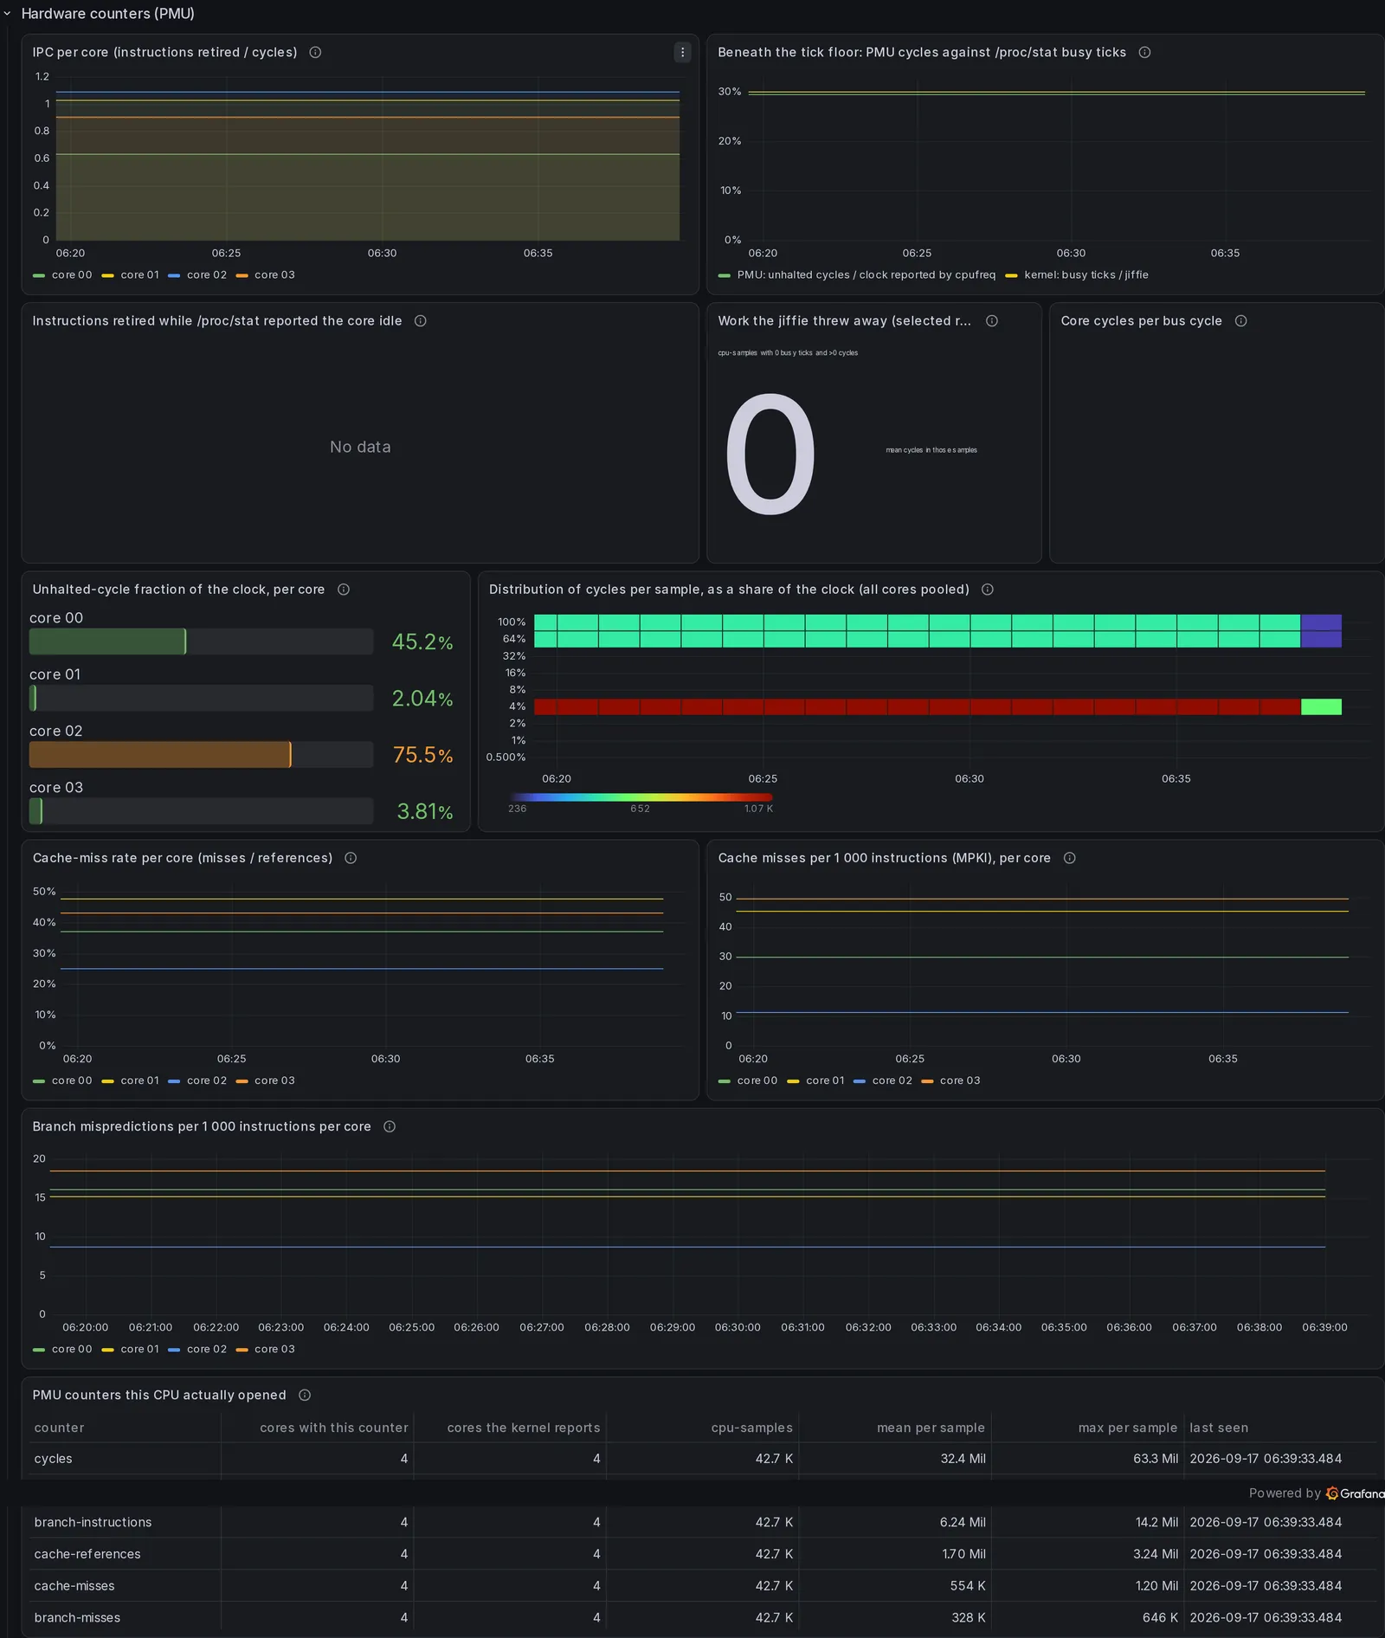The image size is (1385, 1638).
Task: Click the 63.3 Mil max per sample value
Action: click(x=1156, y=1459)
